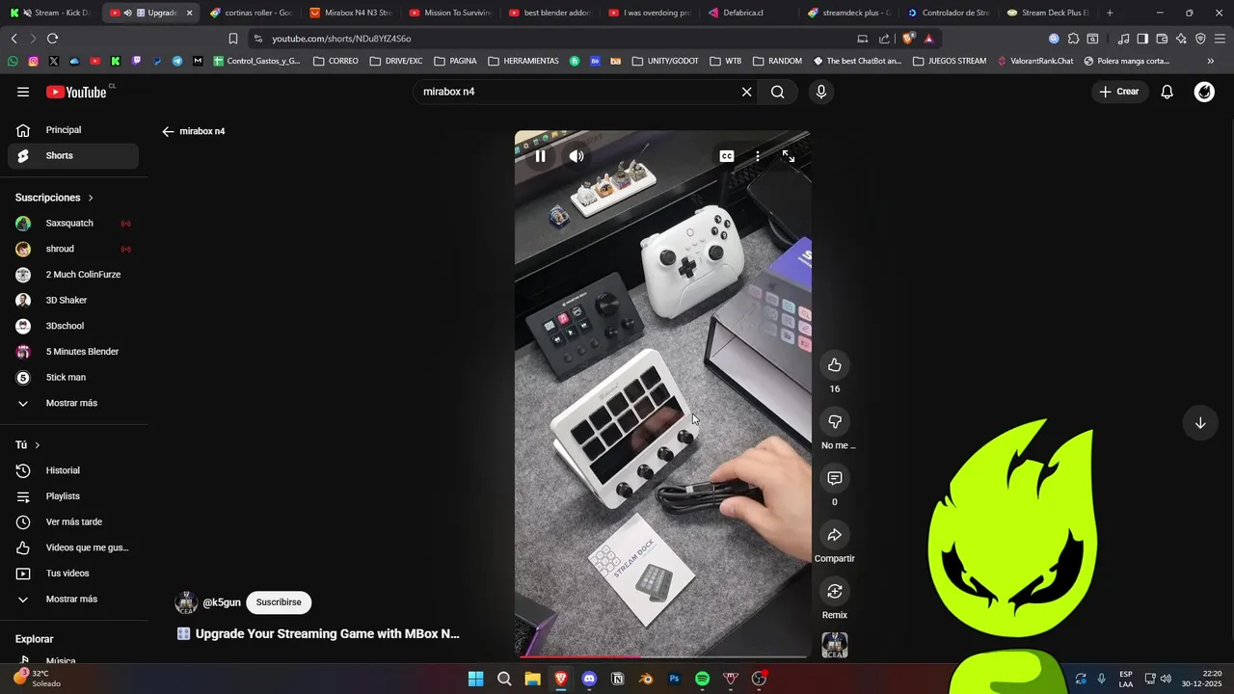Open the @k5gun channel link
The height and width of the screenshot is (694, 1234).
point(222,602)
